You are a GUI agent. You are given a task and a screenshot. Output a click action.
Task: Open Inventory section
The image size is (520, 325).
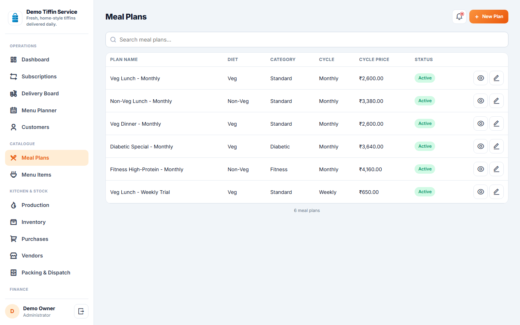[47, 222]
